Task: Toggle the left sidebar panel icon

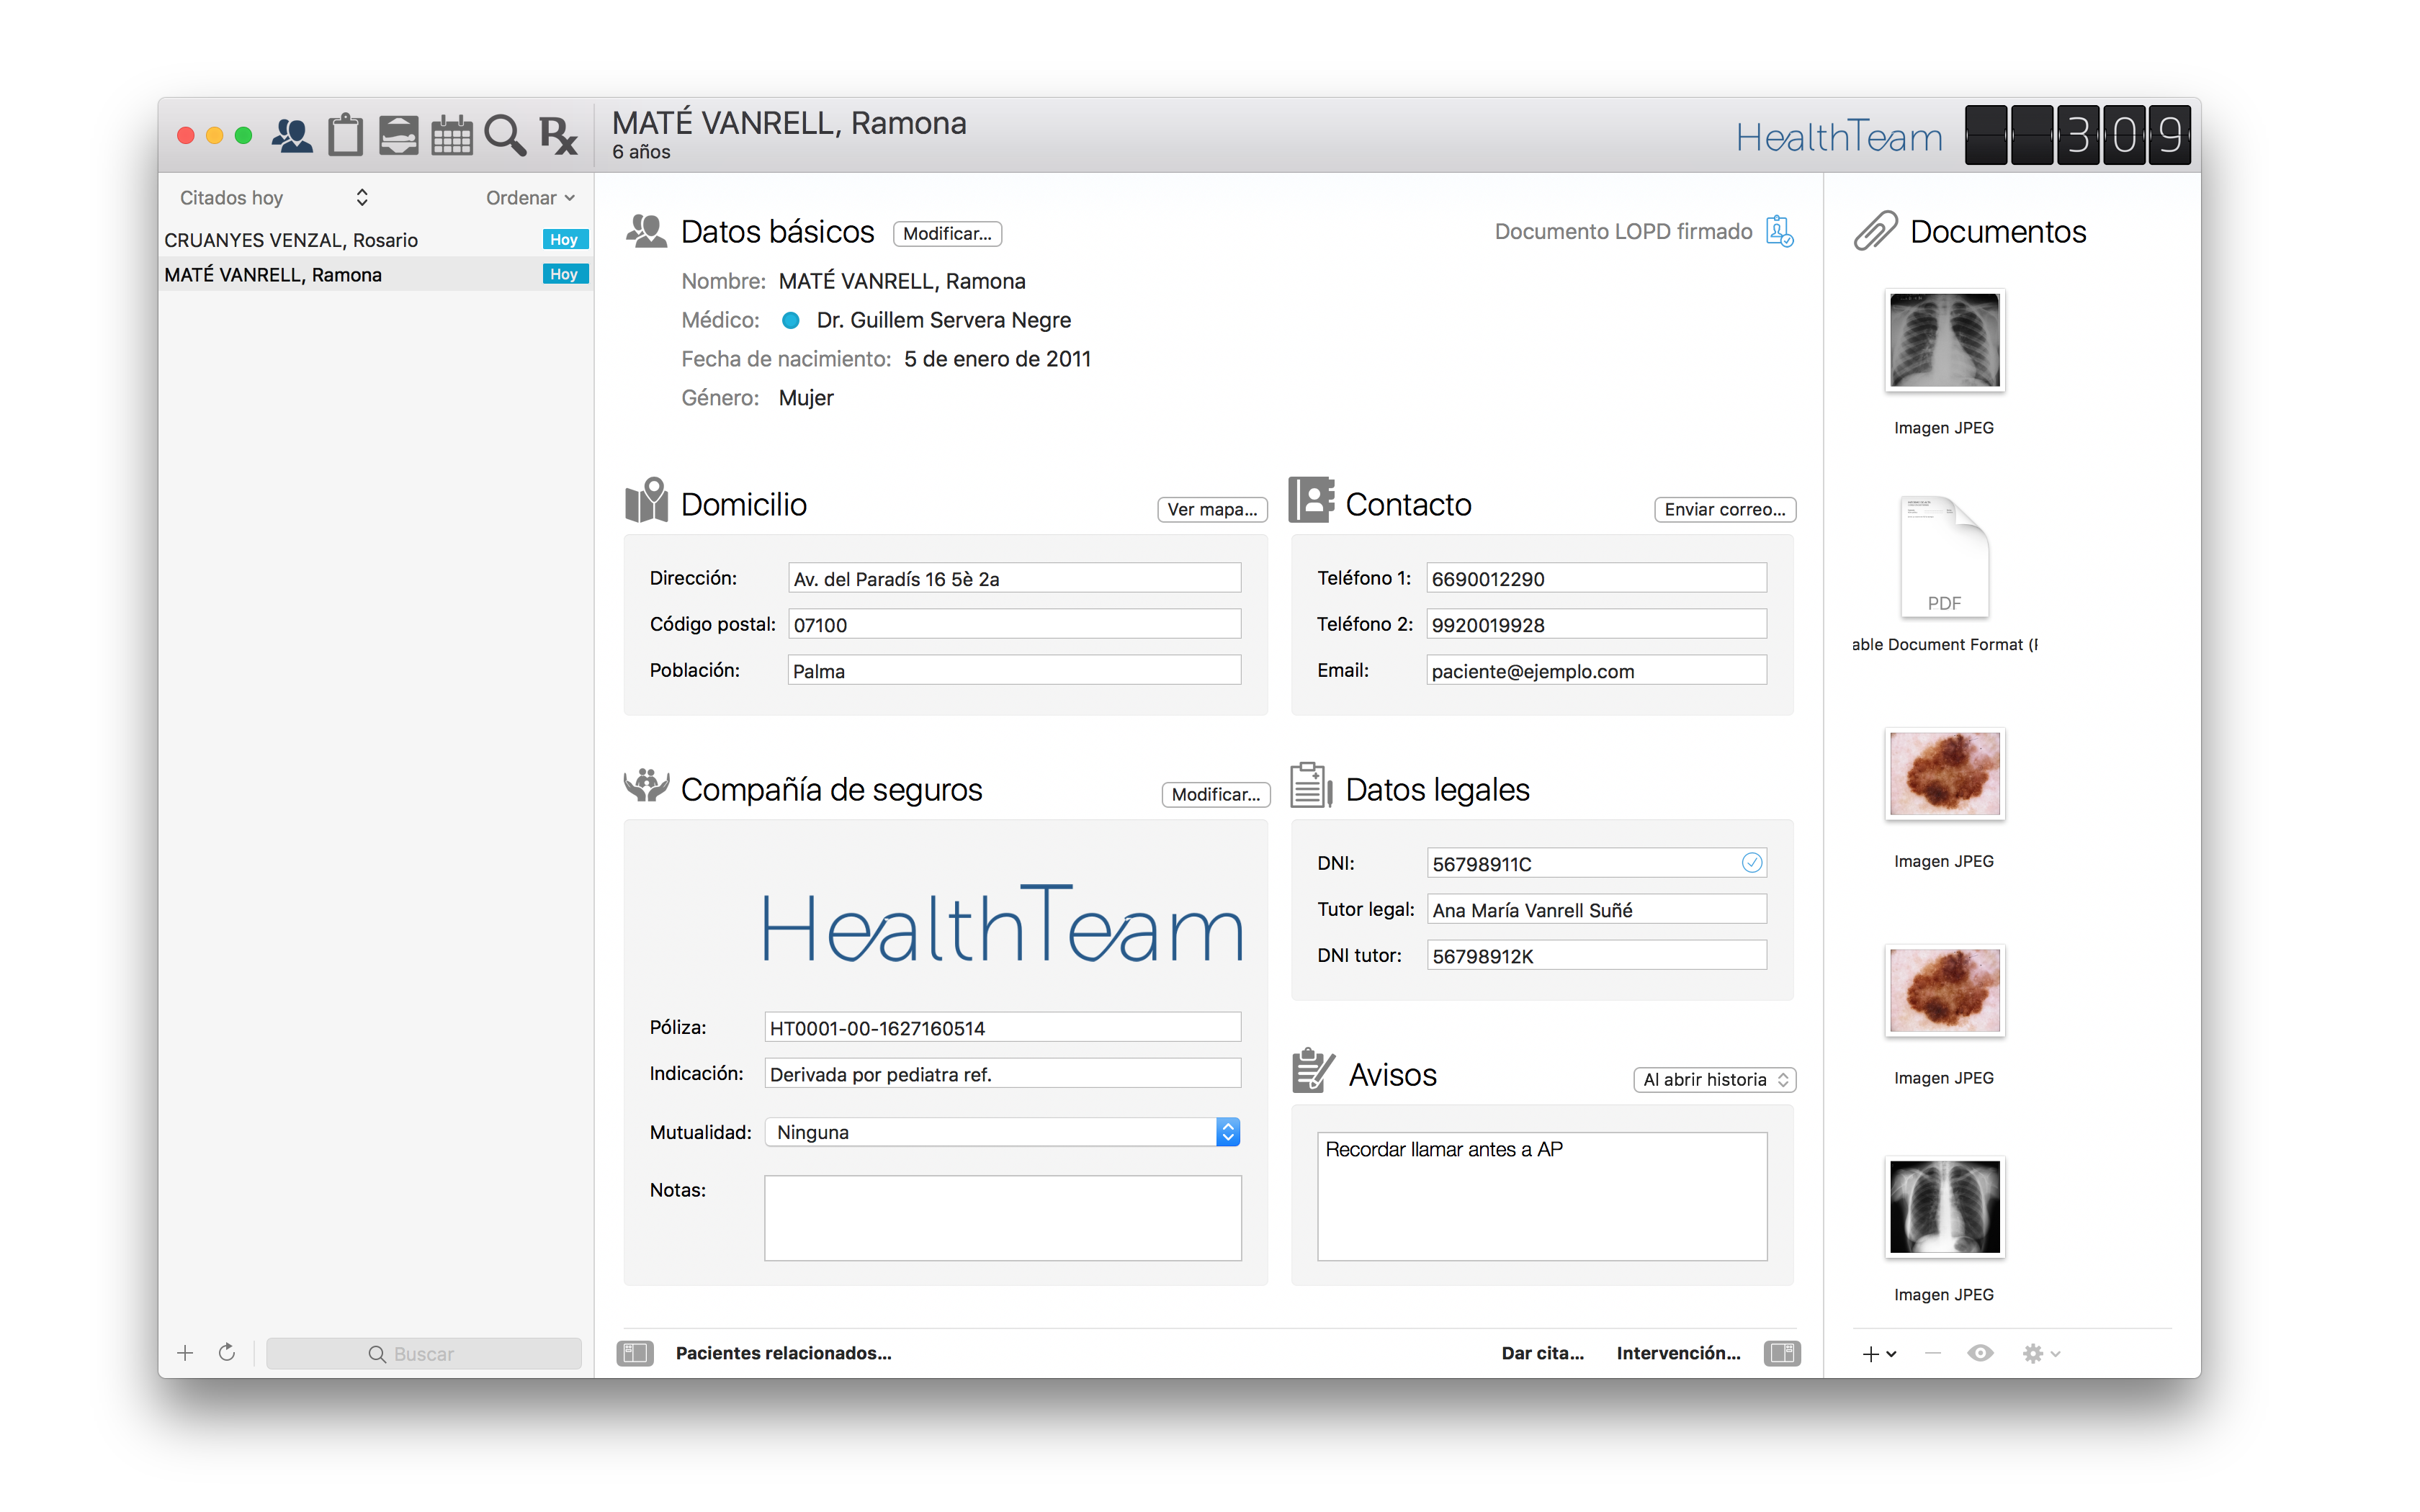Action: [x=635, y=1353]
